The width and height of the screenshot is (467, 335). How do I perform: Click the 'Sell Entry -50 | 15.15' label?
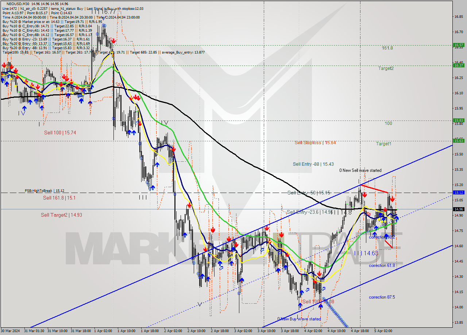309,193
